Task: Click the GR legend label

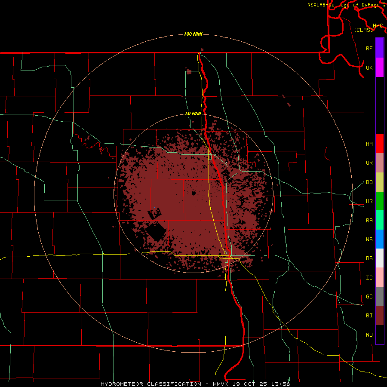Action: pos(369,163)
